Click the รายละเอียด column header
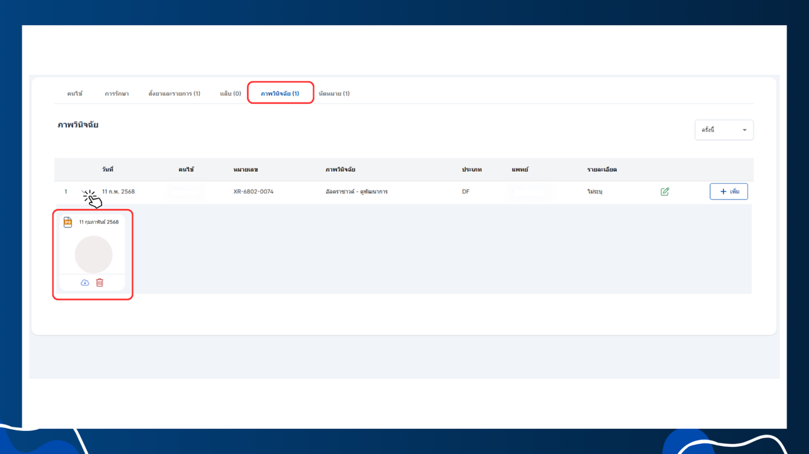809x454 pixels. pyautogui.click(x=602, y=170)
